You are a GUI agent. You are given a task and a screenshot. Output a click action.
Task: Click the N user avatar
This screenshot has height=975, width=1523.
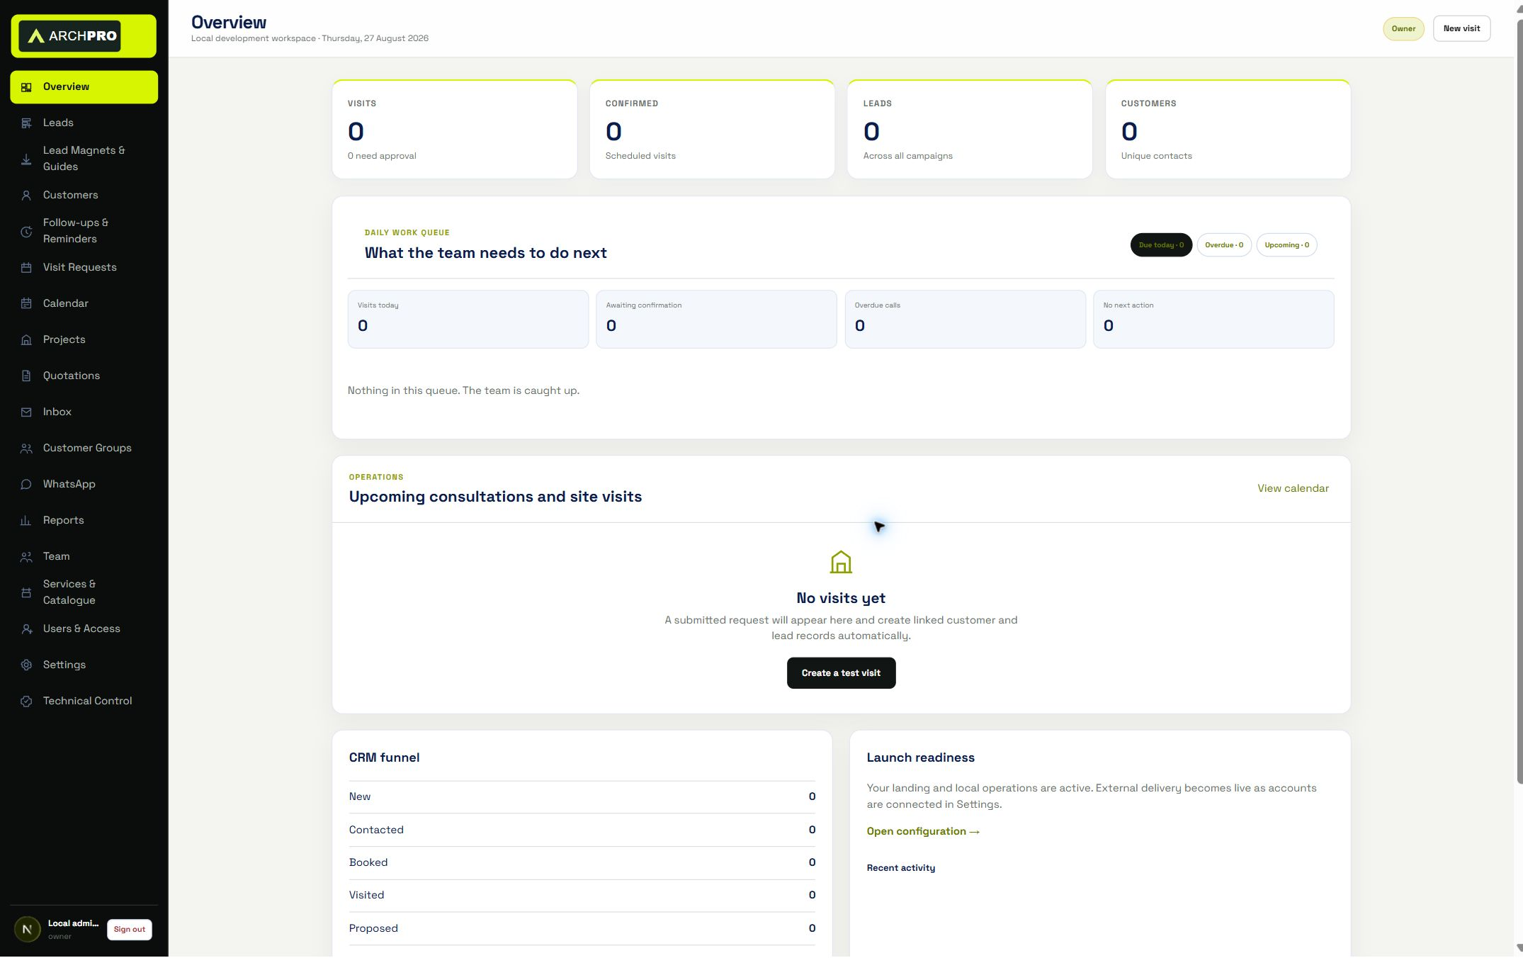pos(28,929)
